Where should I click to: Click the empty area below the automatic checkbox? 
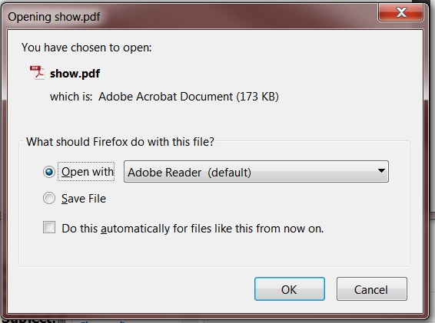214,251
